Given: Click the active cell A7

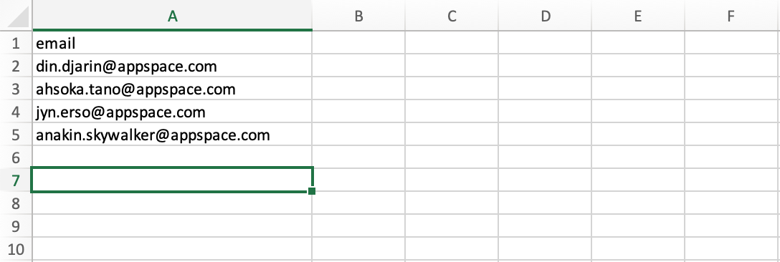Looking at the screenshot, I should (172, 180).
